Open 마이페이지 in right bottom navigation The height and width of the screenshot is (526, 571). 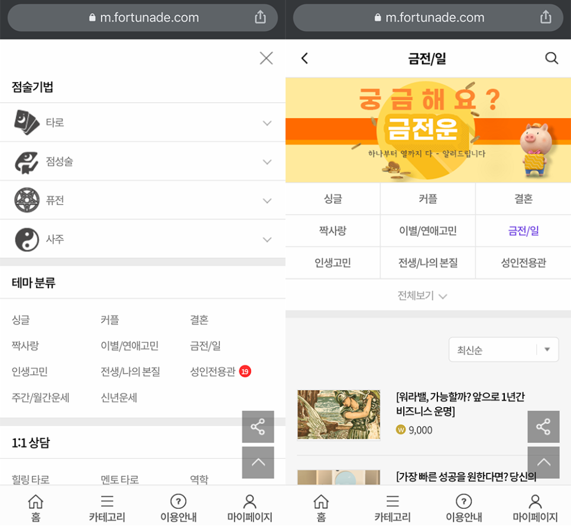click(x=536, y=508)
